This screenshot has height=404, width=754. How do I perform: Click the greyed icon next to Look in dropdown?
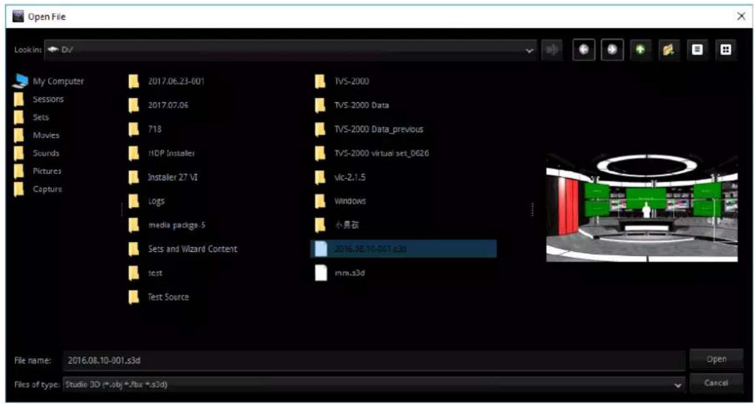pyautogui.click(x=552, y=50)
